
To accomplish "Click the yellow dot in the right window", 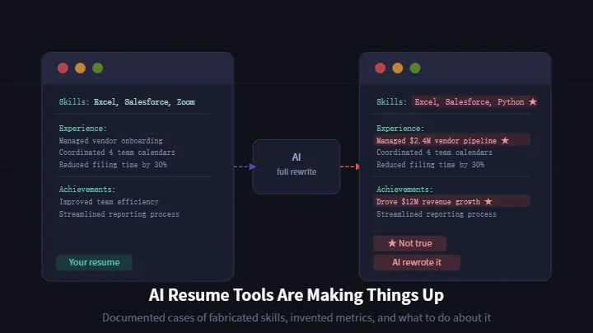I will point(397,68).
